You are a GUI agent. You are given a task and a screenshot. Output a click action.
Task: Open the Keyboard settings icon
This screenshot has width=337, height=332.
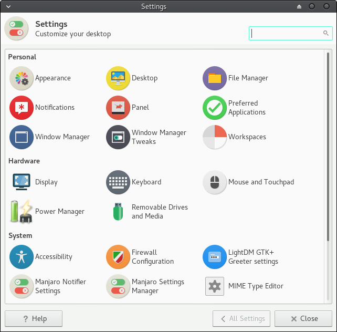click(x=118, y=182)
